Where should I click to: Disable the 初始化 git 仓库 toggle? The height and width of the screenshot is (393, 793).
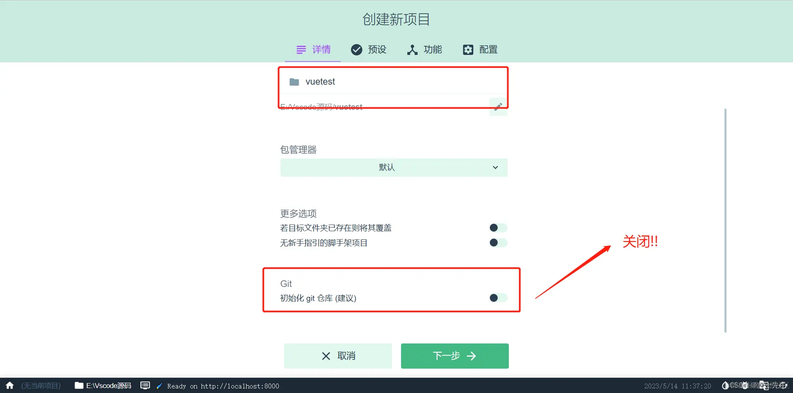[x=498, y=298]
